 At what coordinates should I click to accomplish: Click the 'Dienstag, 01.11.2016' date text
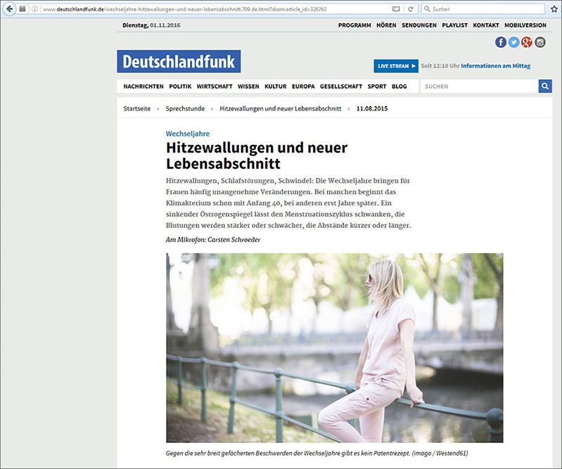151,25
